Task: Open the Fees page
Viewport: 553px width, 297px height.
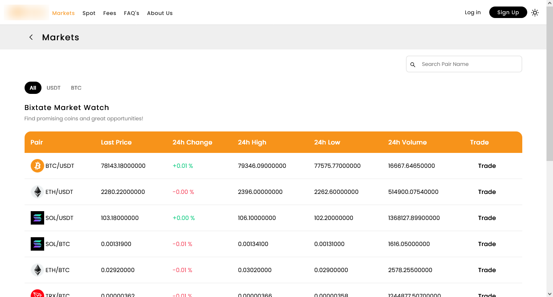Action: 109,13
